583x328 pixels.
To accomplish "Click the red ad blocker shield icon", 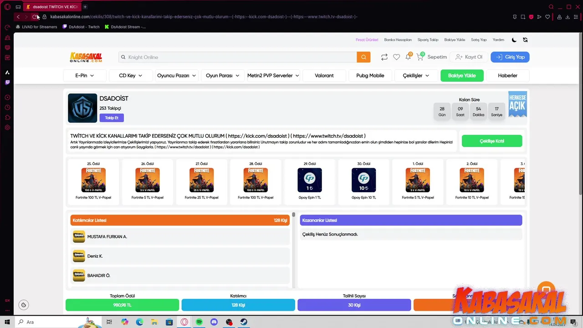I will tap(531, 17).
